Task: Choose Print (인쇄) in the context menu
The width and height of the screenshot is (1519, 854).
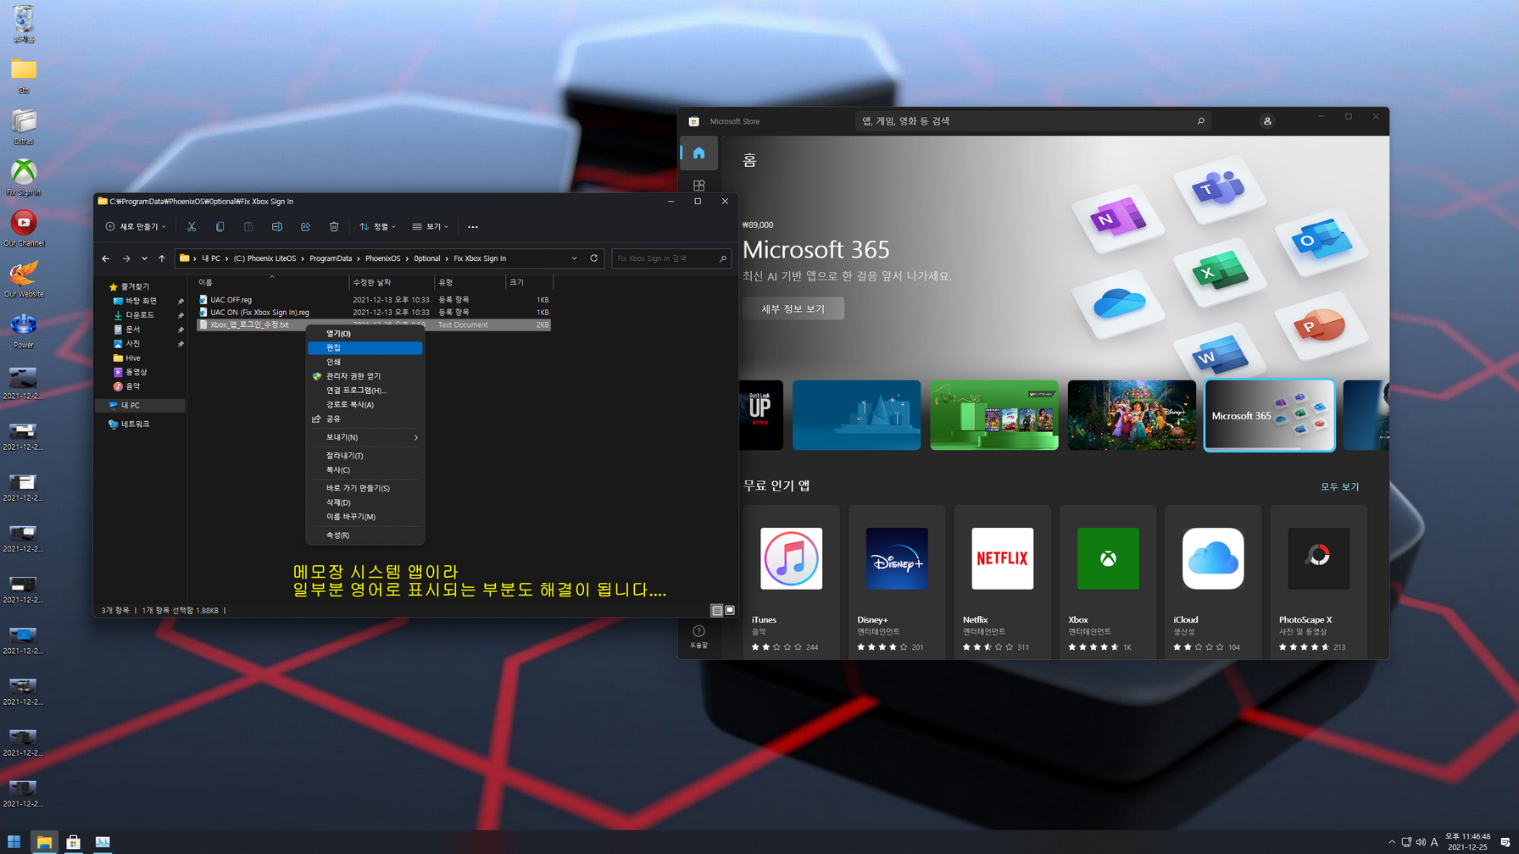Action: point(364,362)
